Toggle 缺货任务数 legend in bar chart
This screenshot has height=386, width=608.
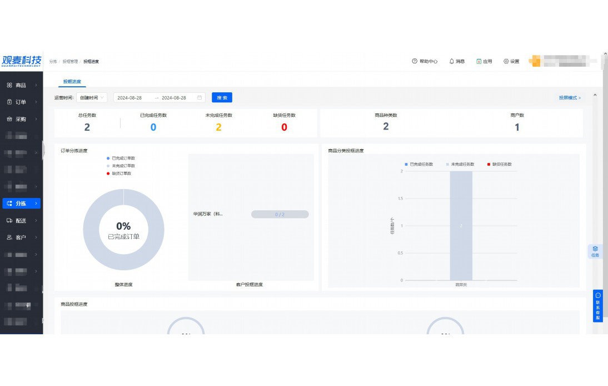pos(499,164)
